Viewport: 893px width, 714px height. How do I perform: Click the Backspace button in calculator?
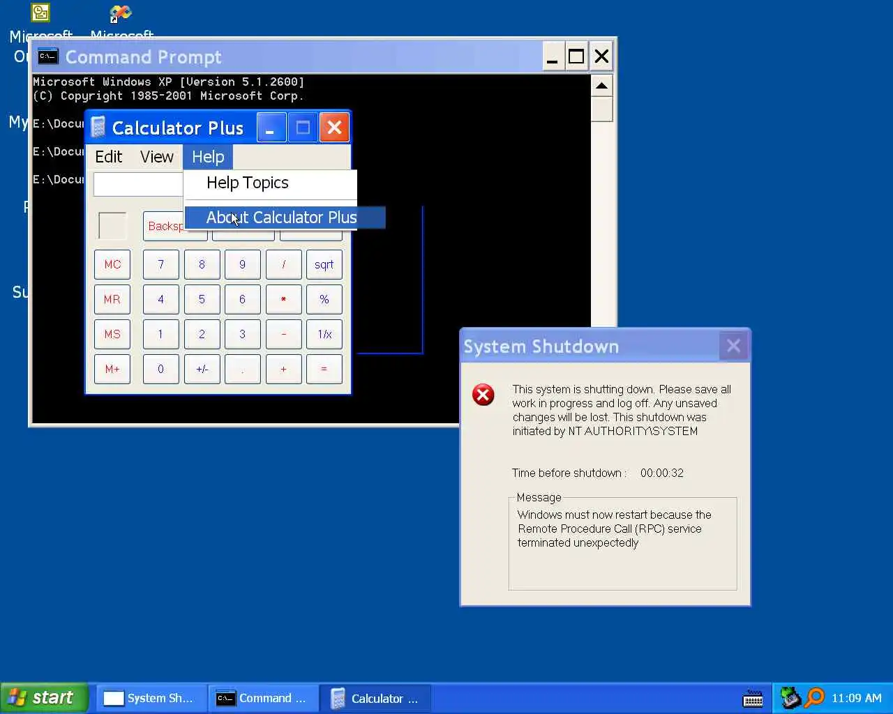164,226
